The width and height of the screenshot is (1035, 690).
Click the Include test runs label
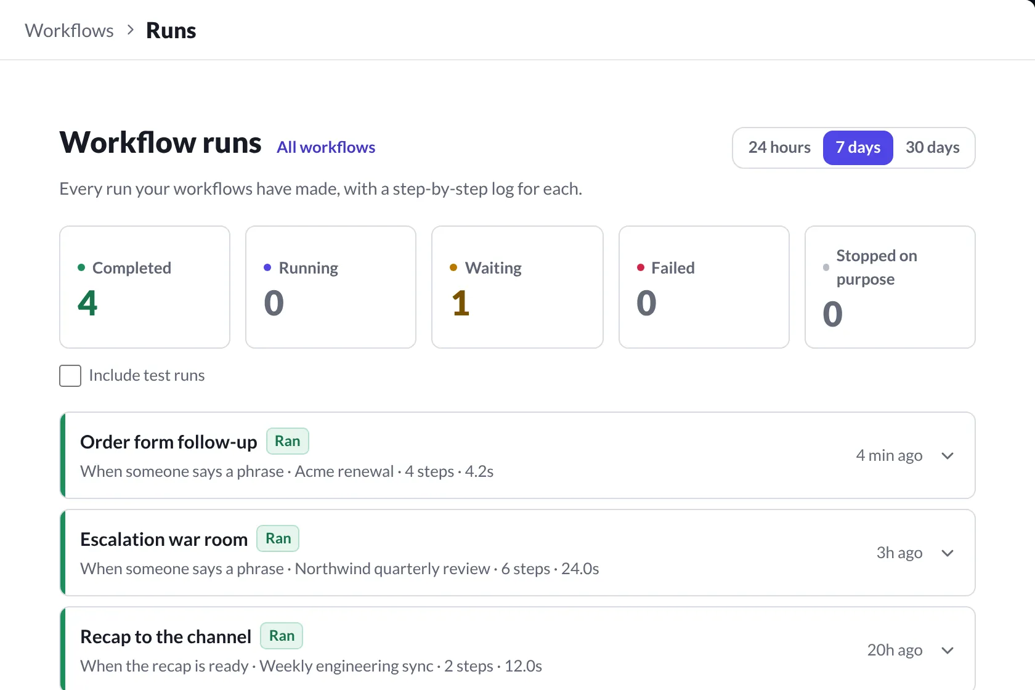click(x=147, y=376)
